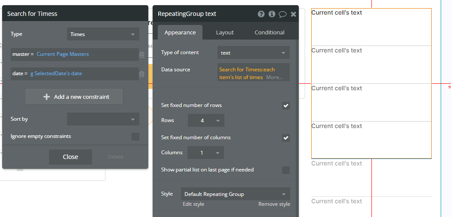Click the comment bubble icon

(282, 14)
